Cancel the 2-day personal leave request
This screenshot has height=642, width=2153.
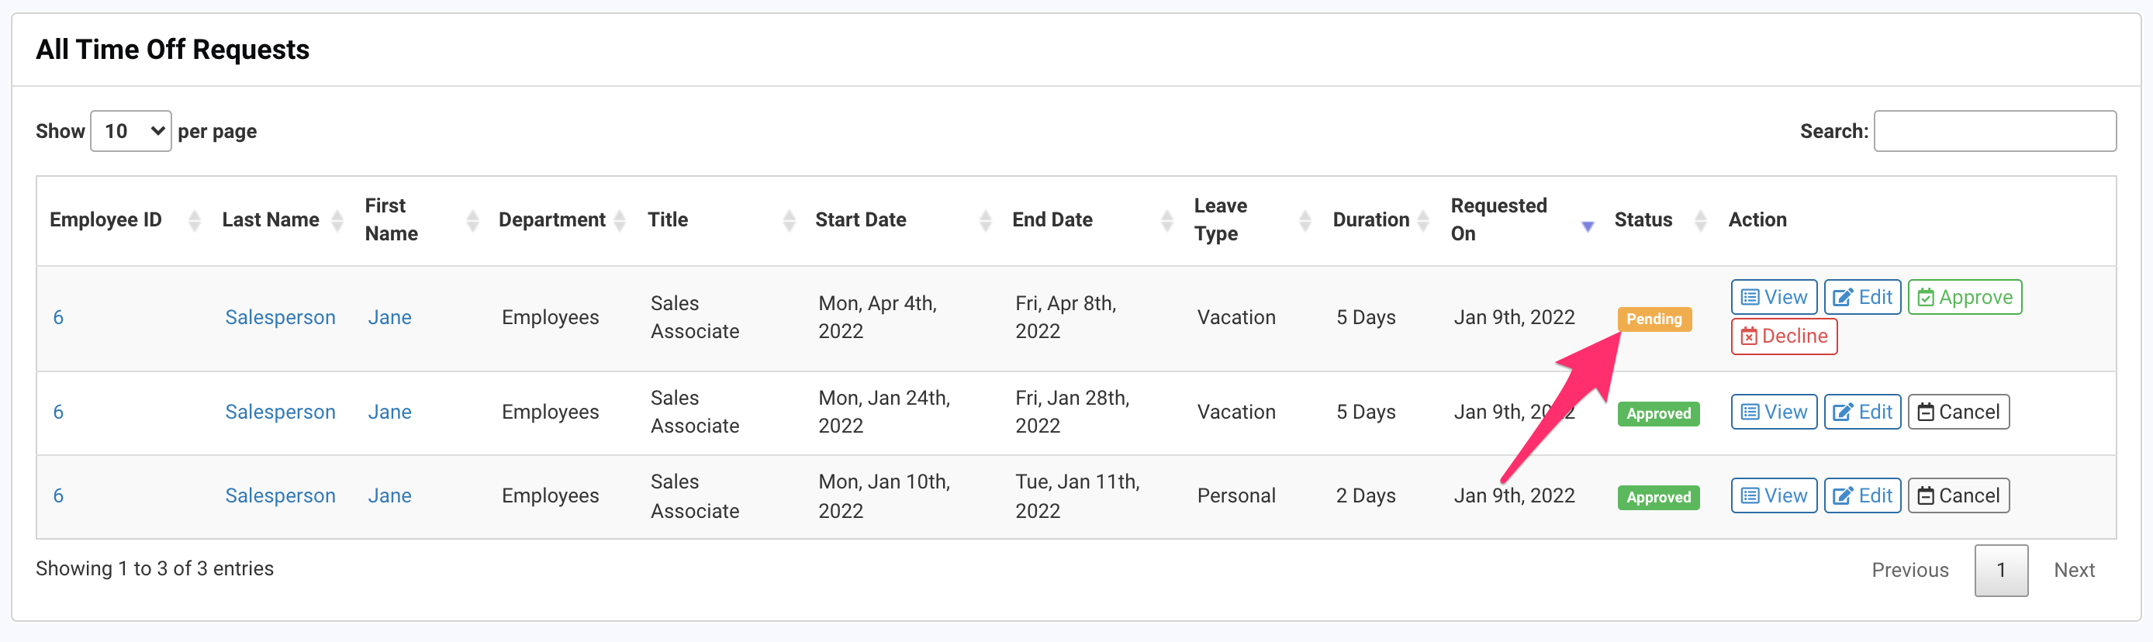(1958, 495)
